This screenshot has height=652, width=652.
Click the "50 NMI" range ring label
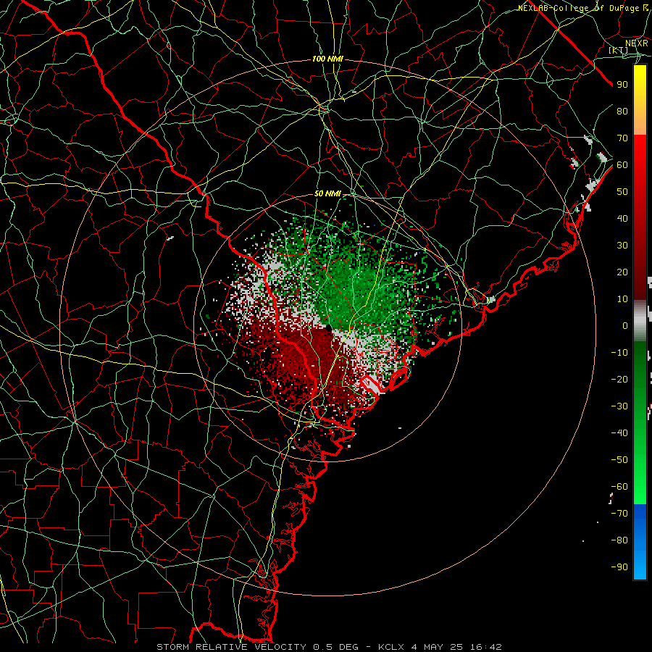pyautogui.click(x=327, y=193)
